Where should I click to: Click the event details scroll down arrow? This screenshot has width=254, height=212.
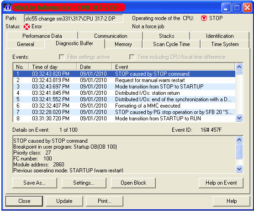click(x=239, y=169)
